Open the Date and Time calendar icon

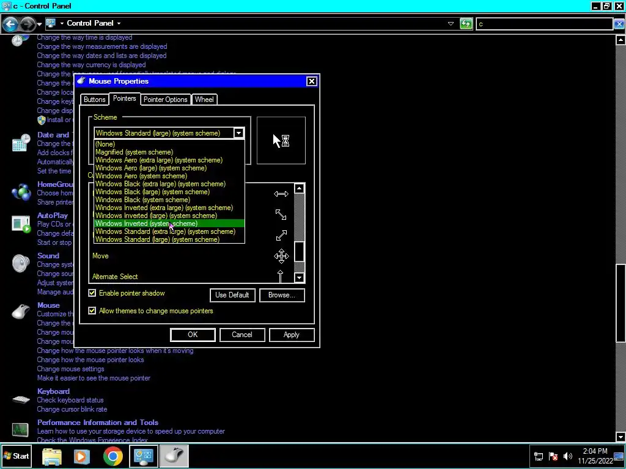pos(21,143)
